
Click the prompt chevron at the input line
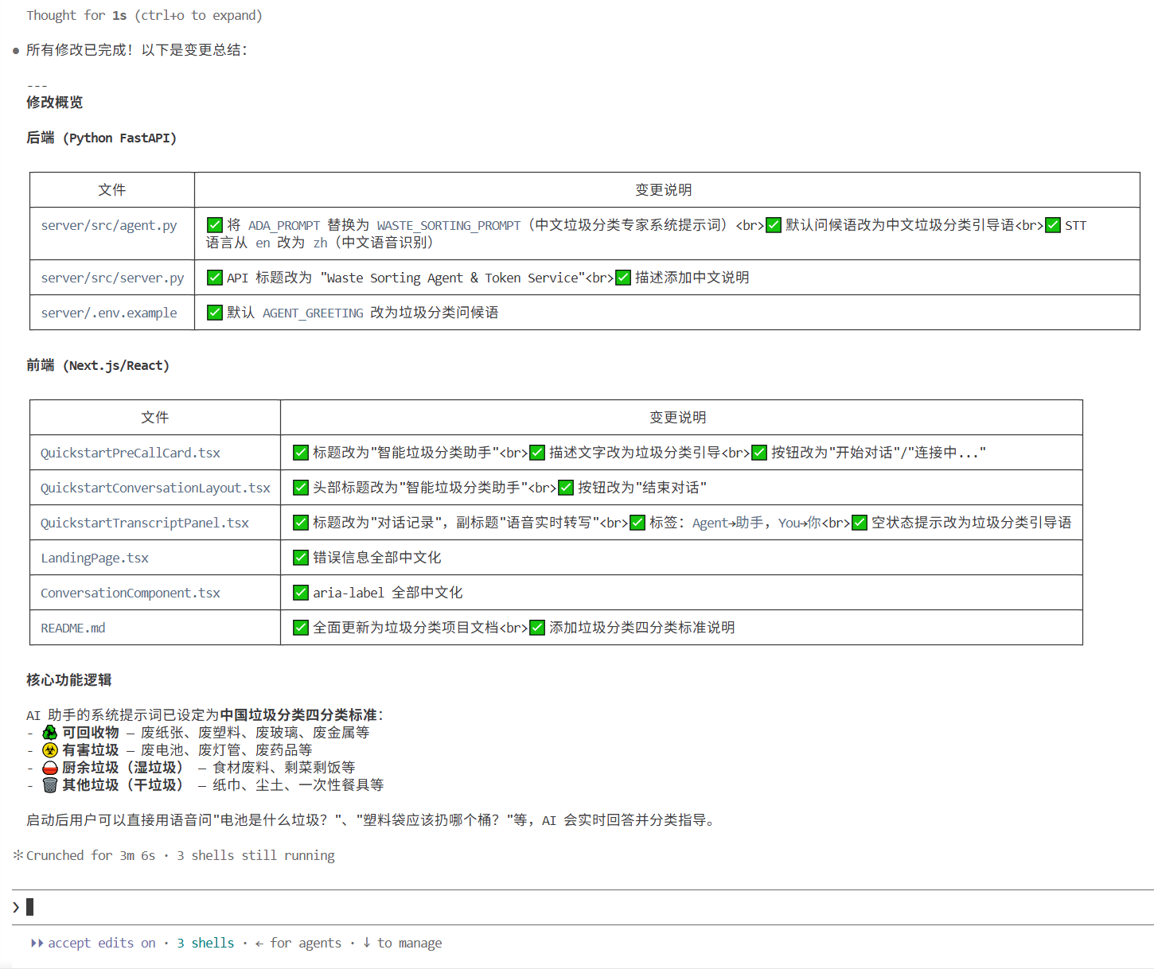point(16,907)
